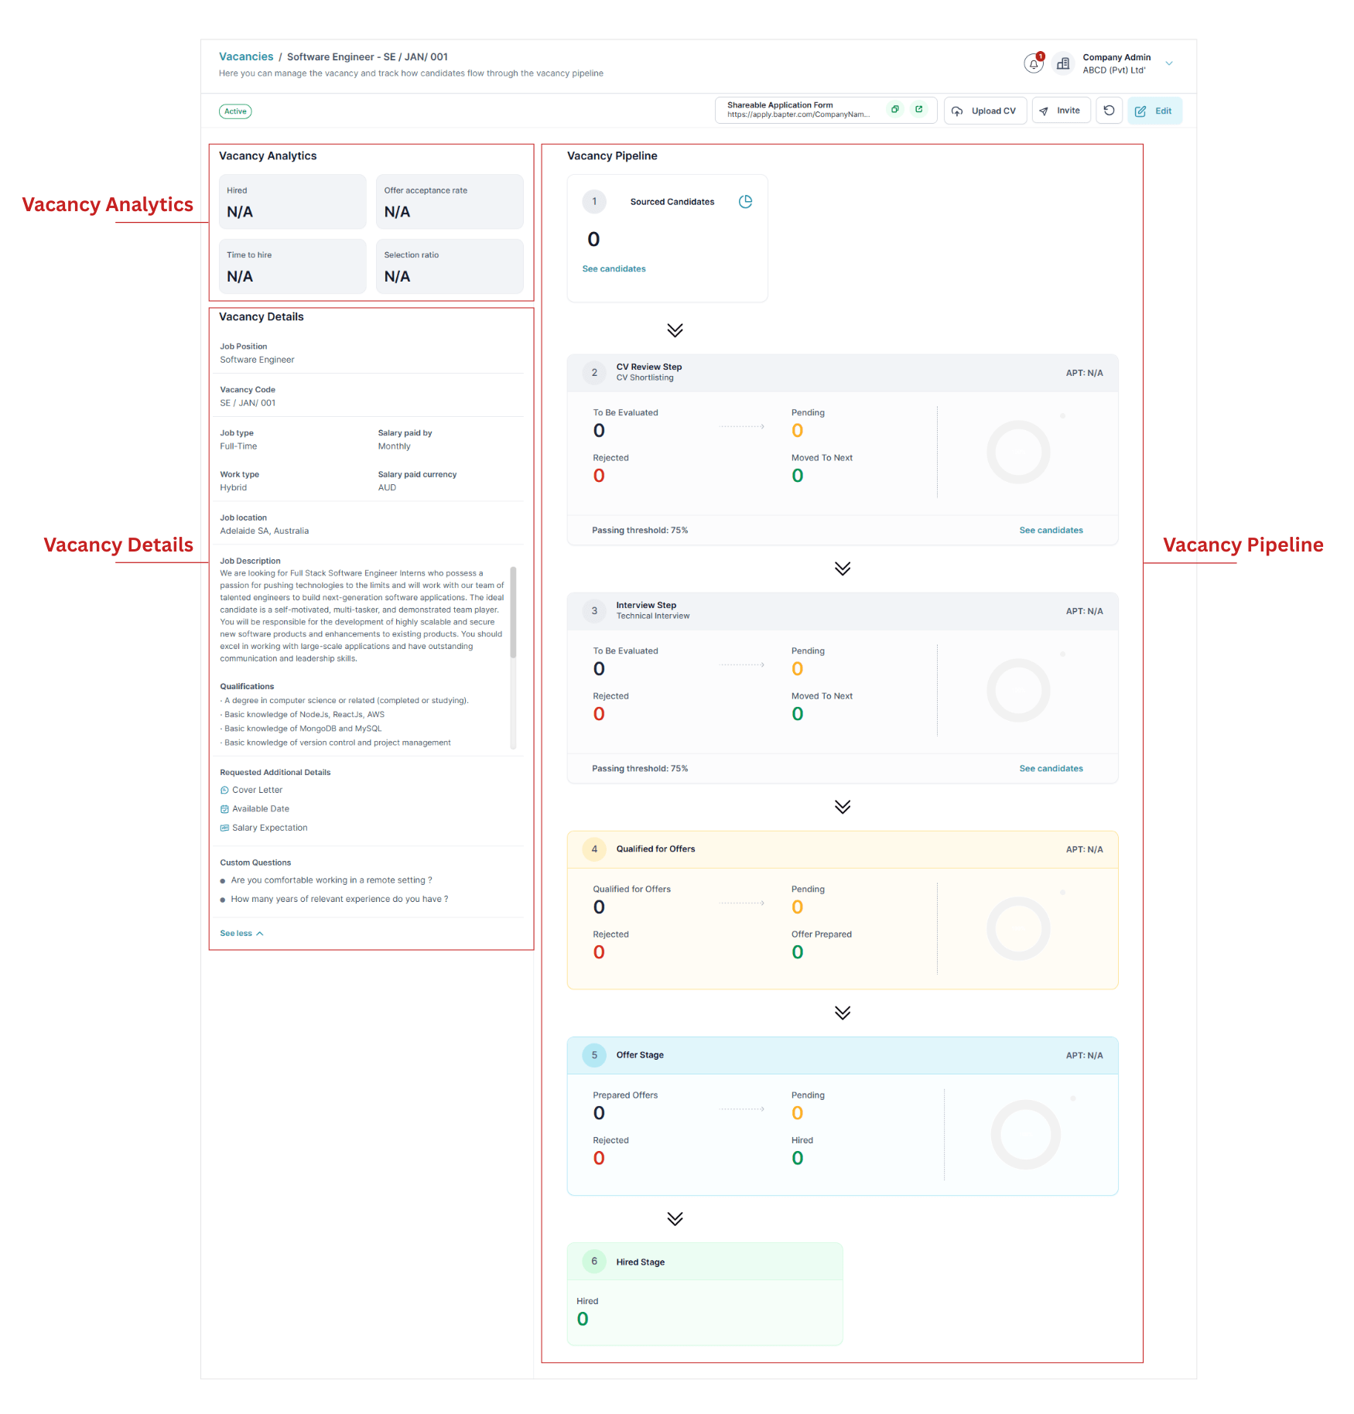This screenshot has height=1414, width=1354.
Task: Click the Invite button
Action: (x=1061, y=111)
